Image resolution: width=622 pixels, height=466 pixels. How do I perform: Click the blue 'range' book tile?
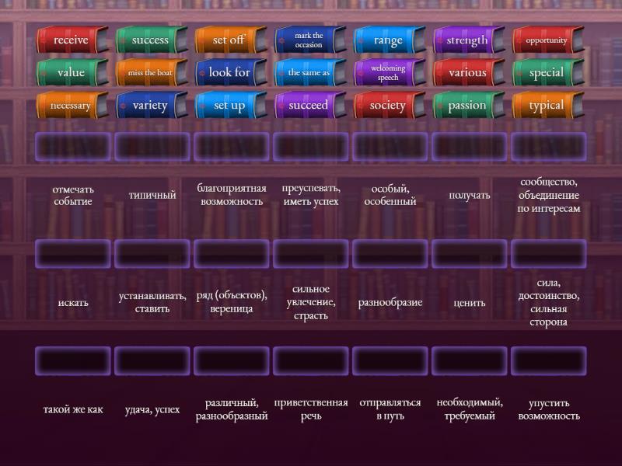(389, 40)
